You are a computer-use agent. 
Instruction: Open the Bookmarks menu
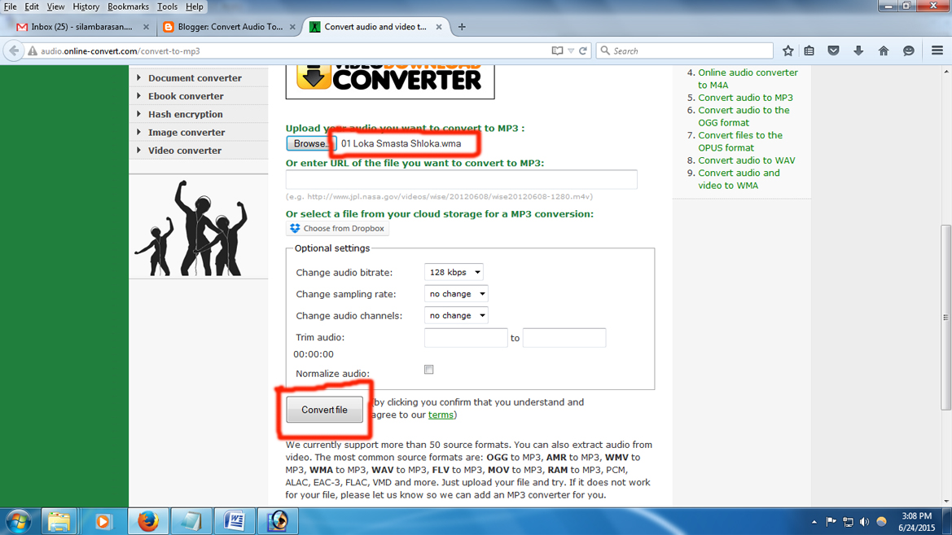click(x=127, y=7)
